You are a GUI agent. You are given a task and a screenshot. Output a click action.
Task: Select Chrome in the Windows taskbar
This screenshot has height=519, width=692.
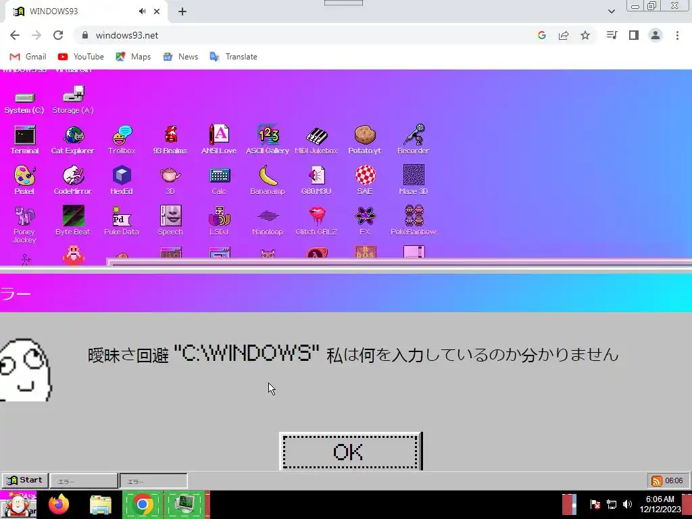click(142, 504)
